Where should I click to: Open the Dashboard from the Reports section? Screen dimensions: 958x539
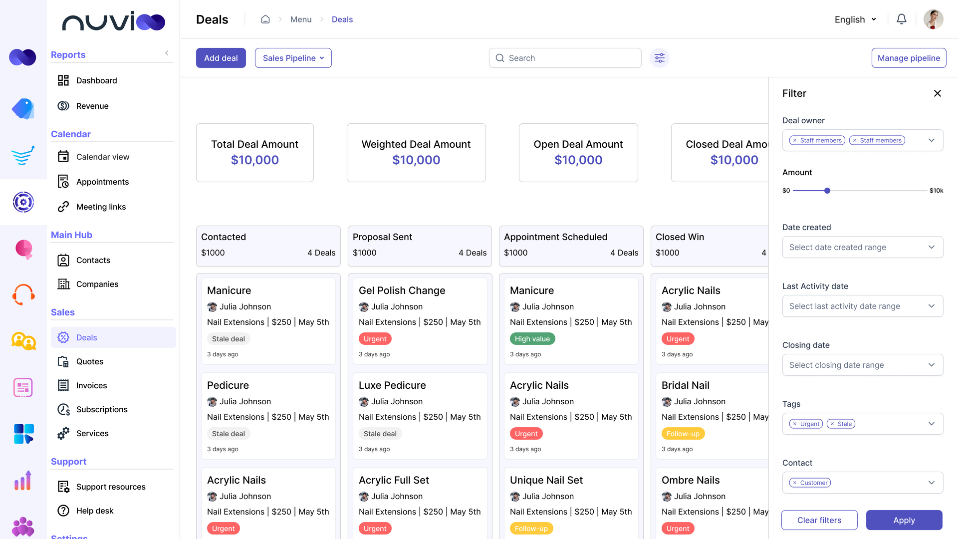[x=96, y=80]
